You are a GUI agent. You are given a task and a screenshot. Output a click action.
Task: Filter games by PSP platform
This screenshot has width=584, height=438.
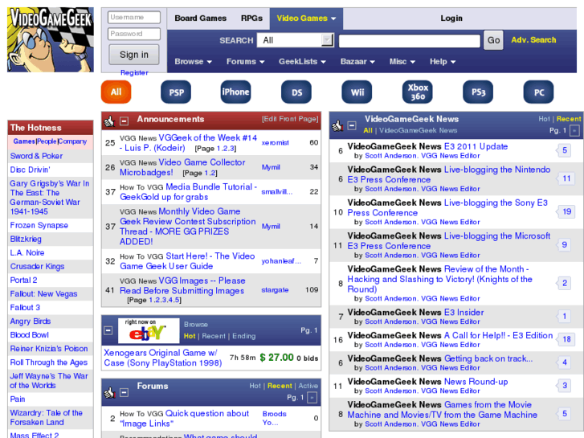click(x=176, y=92)
